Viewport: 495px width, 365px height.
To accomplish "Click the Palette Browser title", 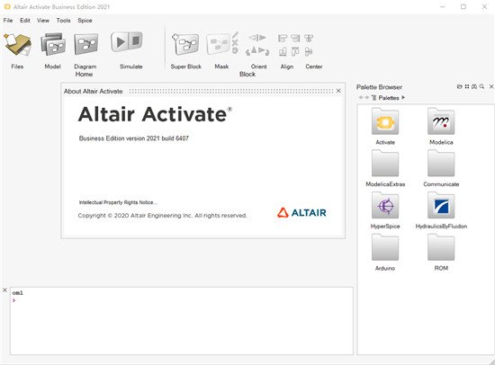I will click(x=379, y=87).
